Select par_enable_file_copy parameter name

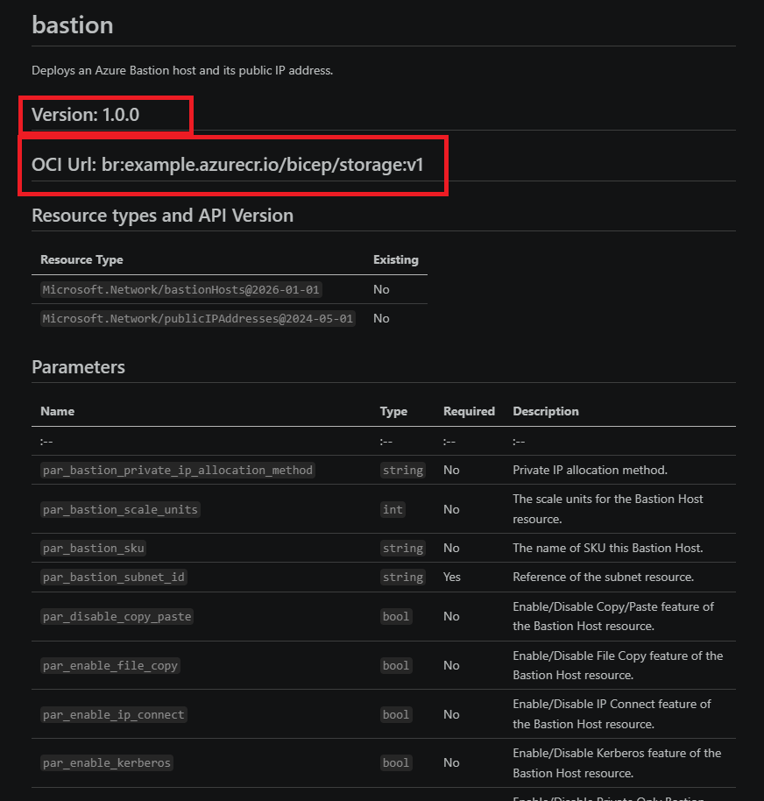110,666
